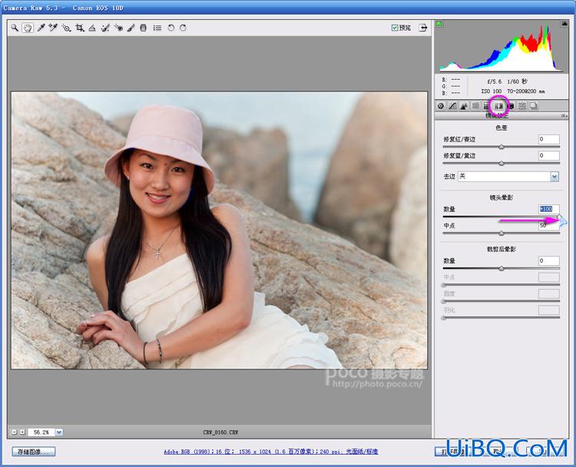The width and height of the screenshot is (576, 467).
Task: Select the Color Sampler tool
Action: pyautogui.click(x=53, y=28)
